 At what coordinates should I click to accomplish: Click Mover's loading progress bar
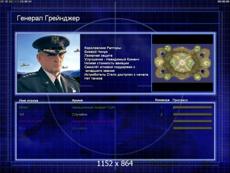pyautogui.click(x=192, y=107)
